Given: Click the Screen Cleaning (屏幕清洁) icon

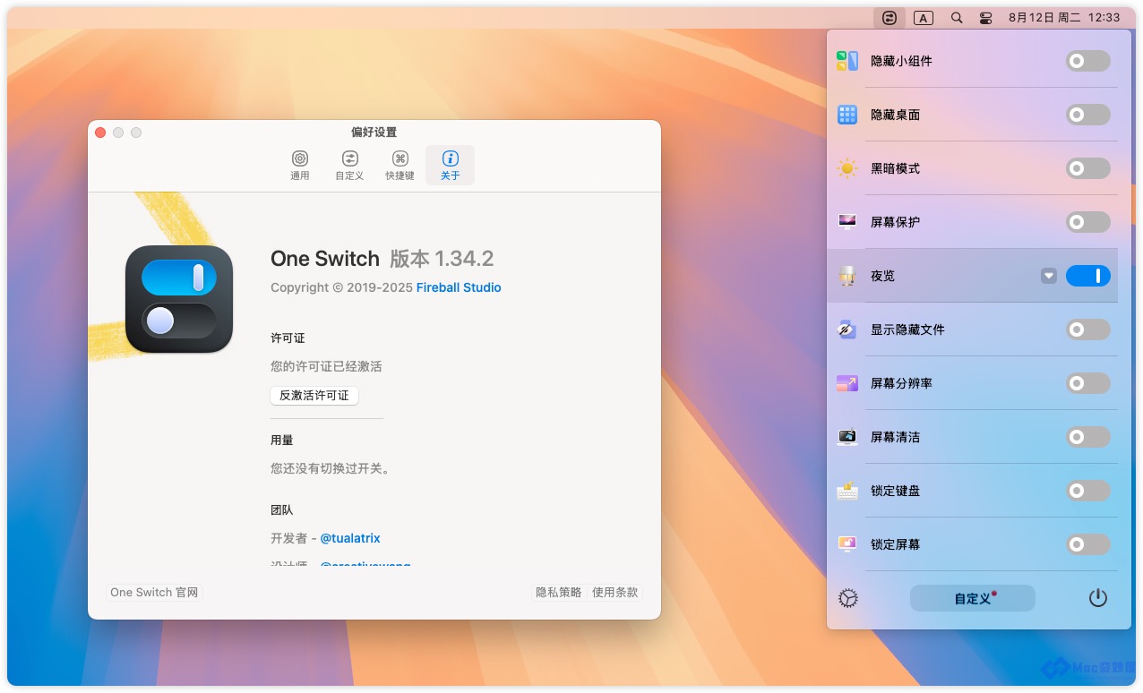Looking at the screenshot, I should (x=847, y=437).
